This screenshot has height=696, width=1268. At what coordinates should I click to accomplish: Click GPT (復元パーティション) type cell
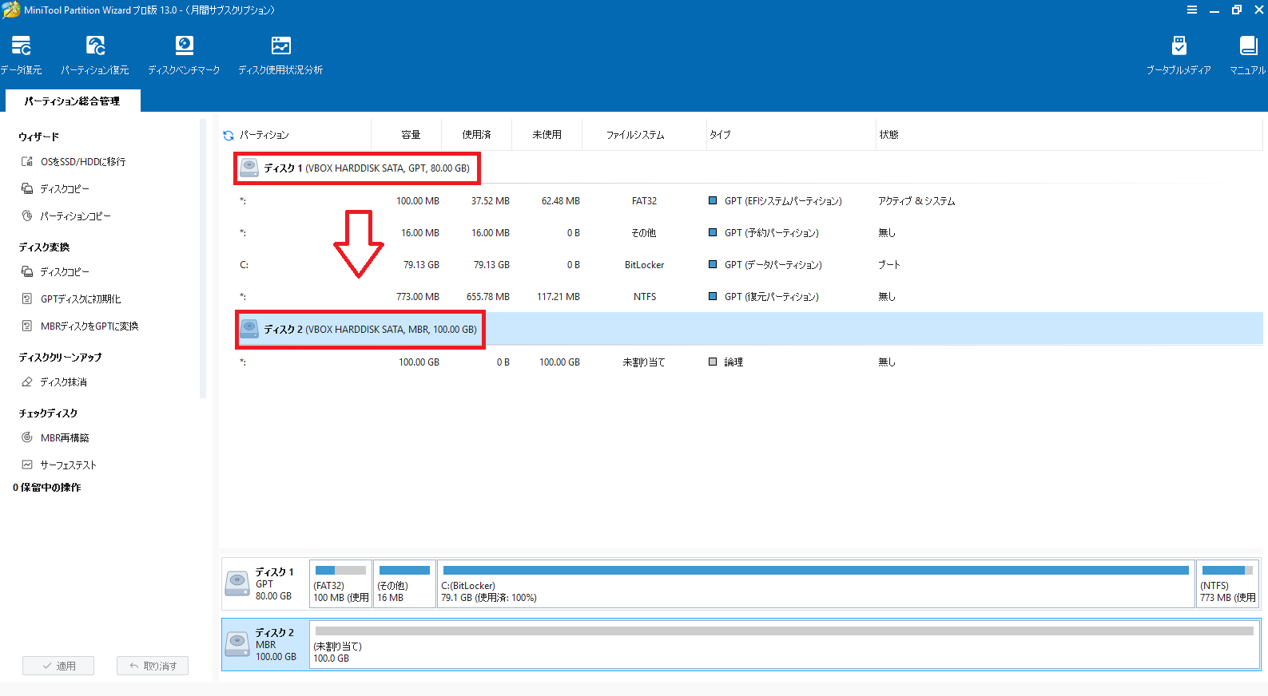click(x=771, y=297)
